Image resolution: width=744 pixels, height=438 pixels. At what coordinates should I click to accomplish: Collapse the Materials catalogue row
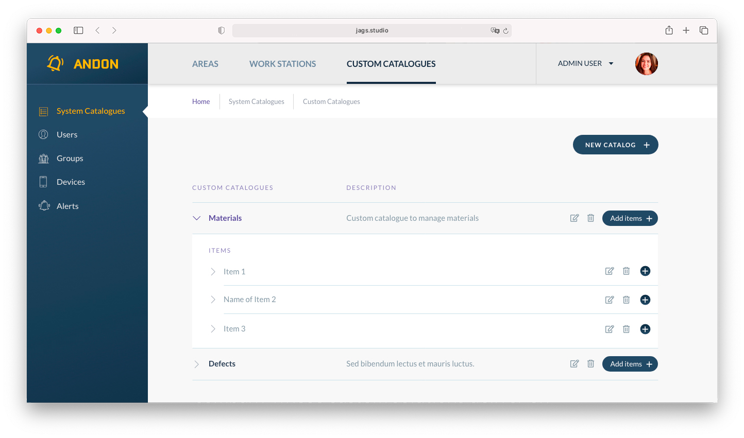point(196,218)
